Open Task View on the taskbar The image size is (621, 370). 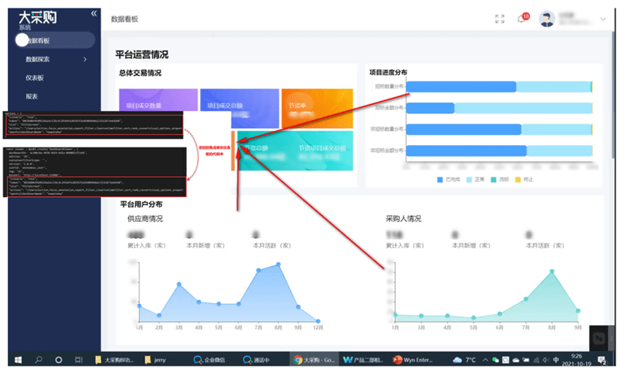click(79, 360)
